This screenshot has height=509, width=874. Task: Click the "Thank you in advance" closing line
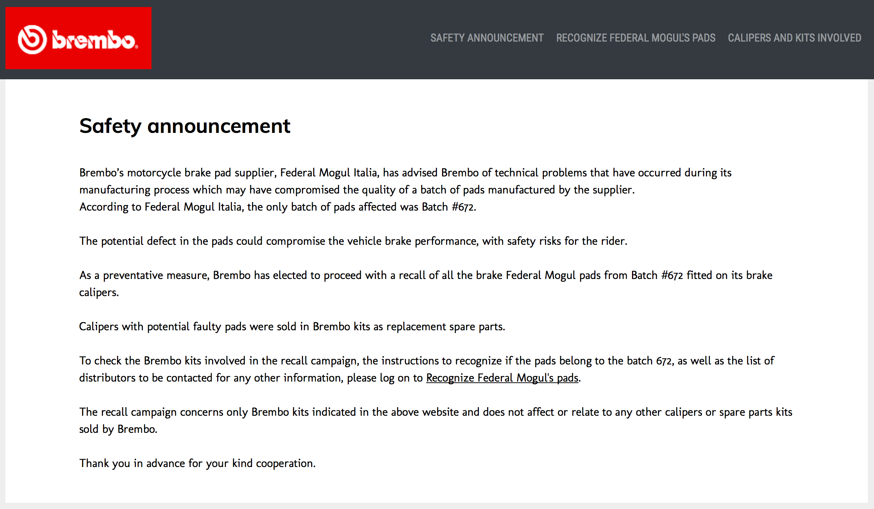click(x=197, y=463)
